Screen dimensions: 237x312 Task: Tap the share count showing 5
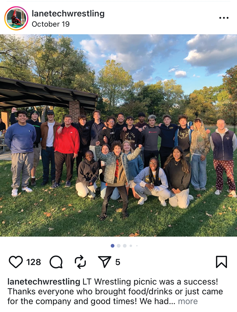118,262
